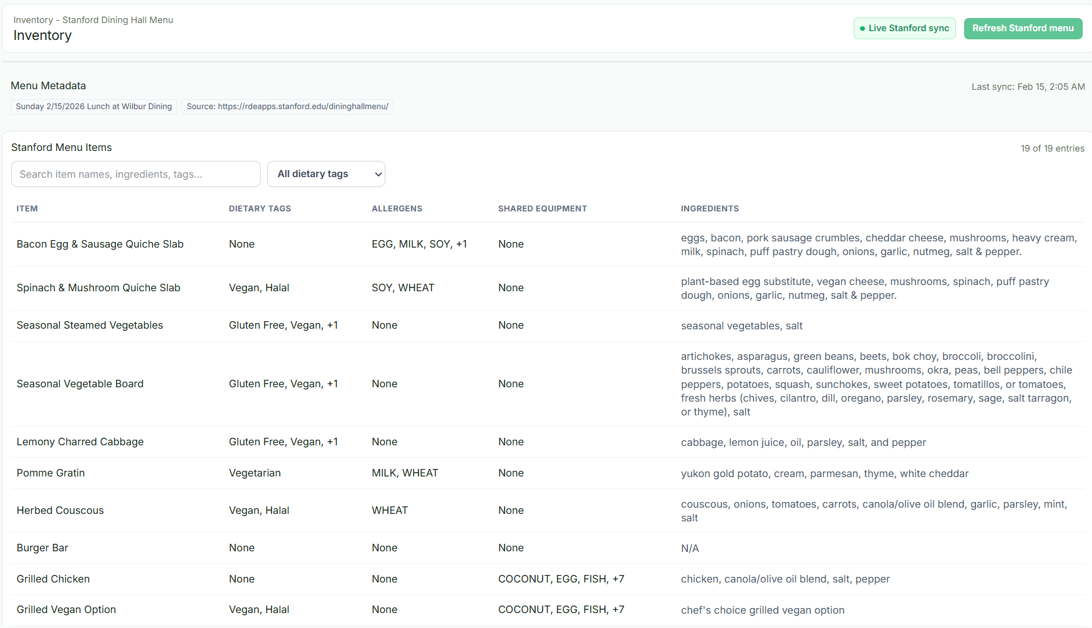
Task: Click the seasonal vegetables, salt ingredients text
Action: 742,326
